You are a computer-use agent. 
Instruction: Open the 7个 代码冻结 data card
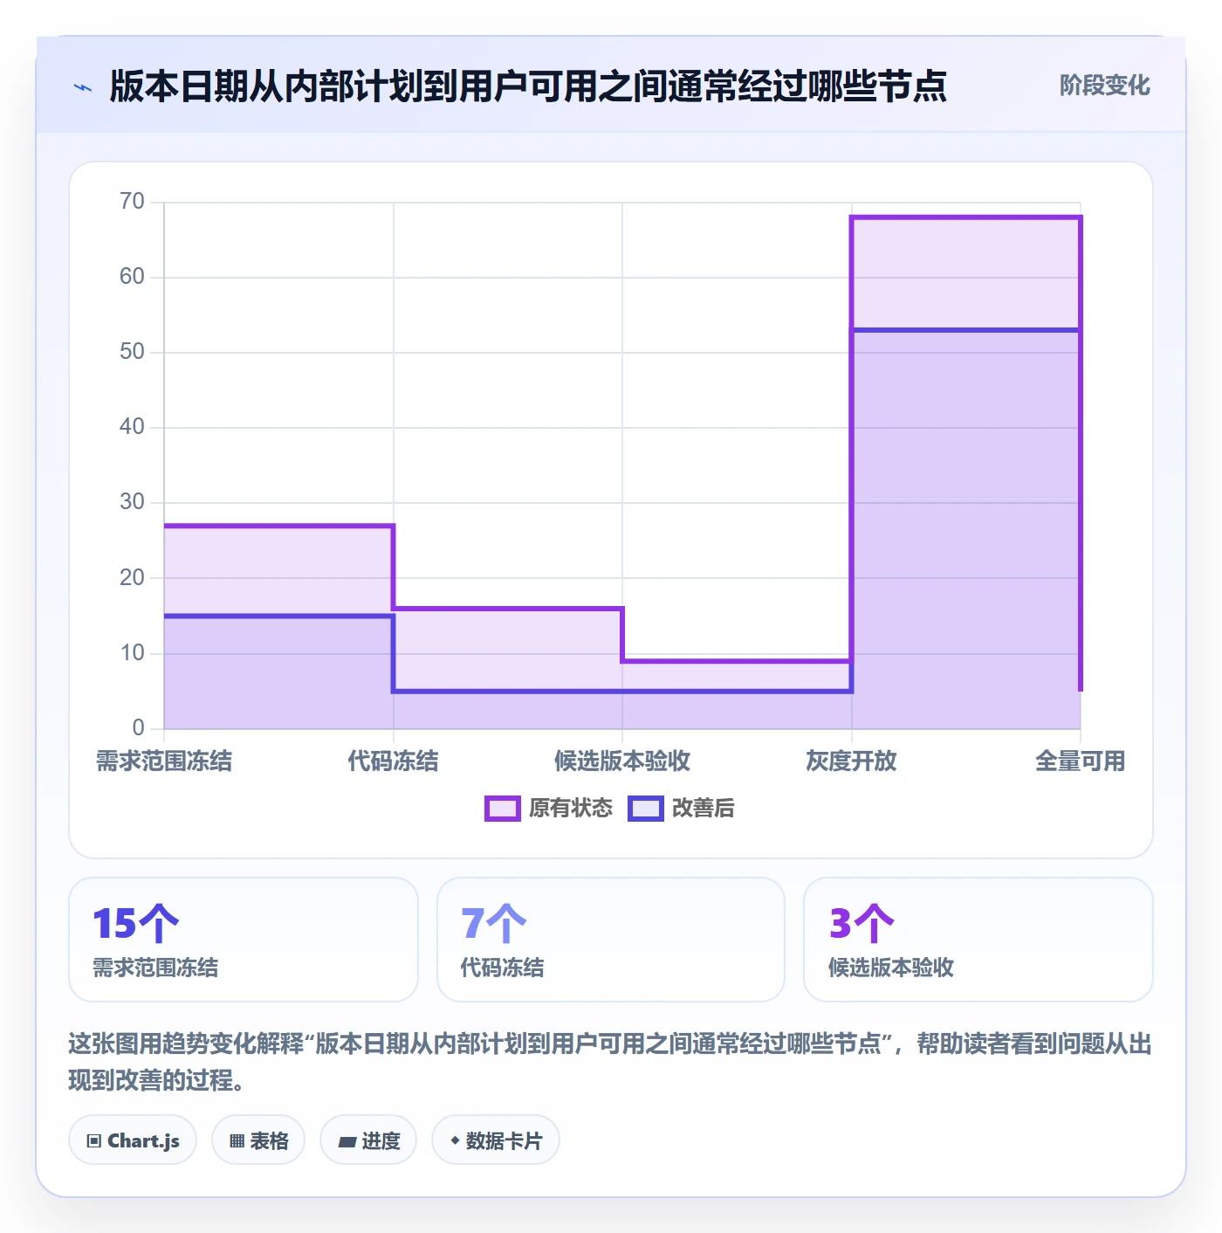tap(611, 940)
